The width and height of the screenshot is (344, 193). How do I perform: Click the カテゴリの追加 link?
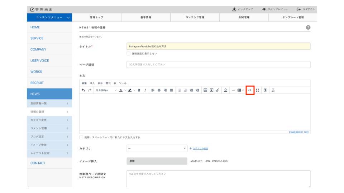coord(200,148)
